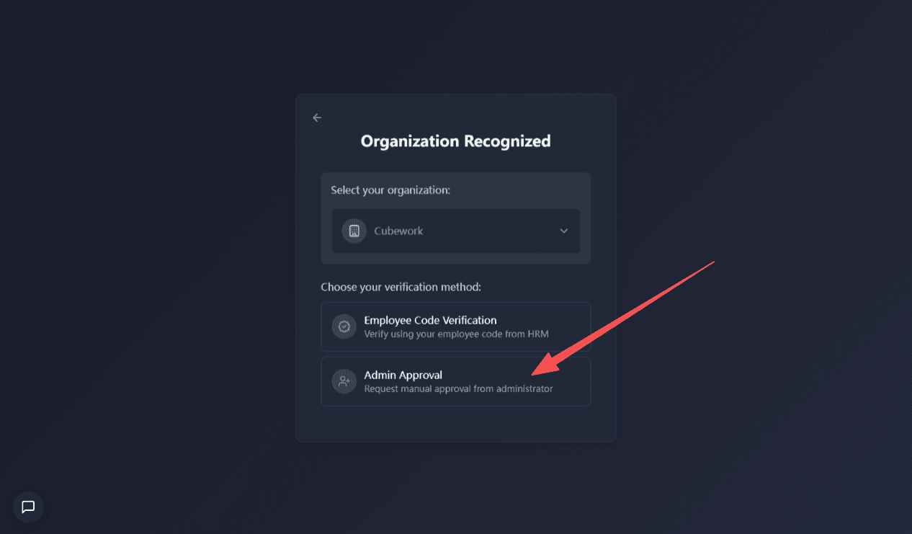Viewport: 912px width, 534px height.
Task: Click the 'Select your organization:' label
Action: [x=390, y=190]
